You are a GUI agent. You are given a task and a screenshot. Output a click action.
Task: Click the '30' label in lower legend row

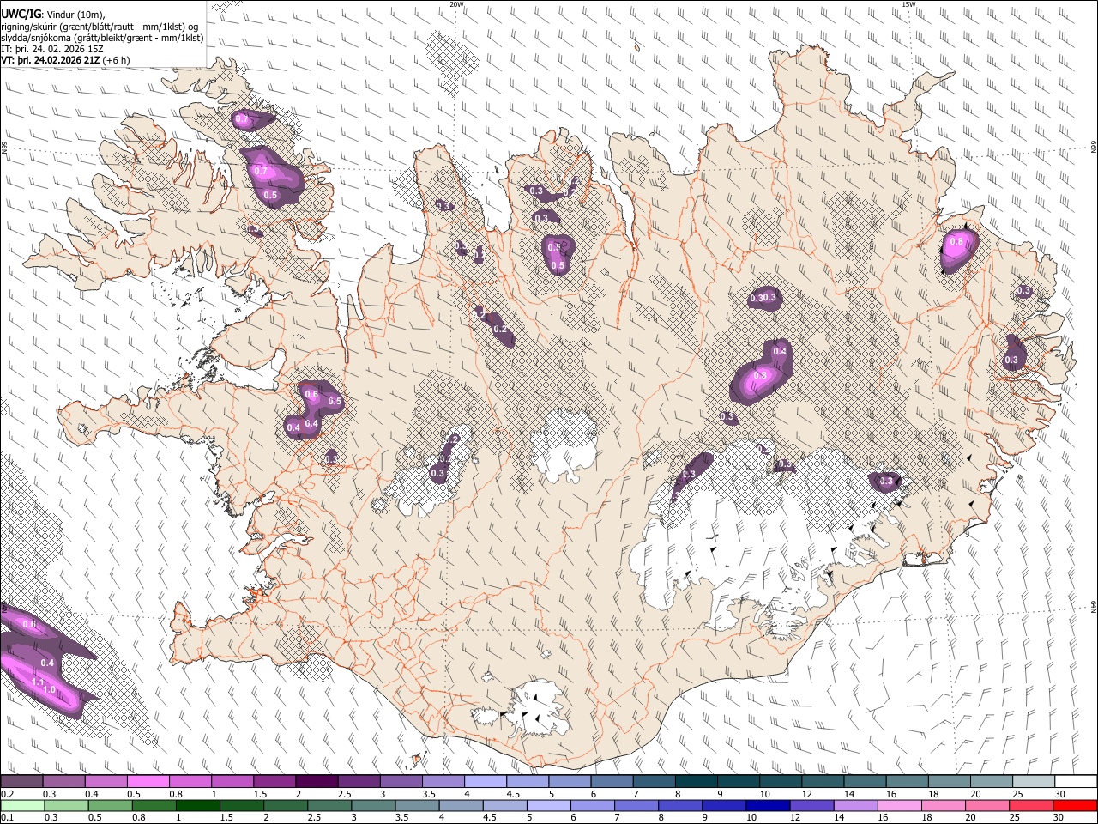coord(1059,818)
